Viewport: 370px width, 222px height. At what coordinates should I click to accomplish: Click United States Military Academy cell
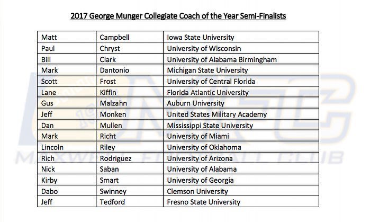pos(241,114)
